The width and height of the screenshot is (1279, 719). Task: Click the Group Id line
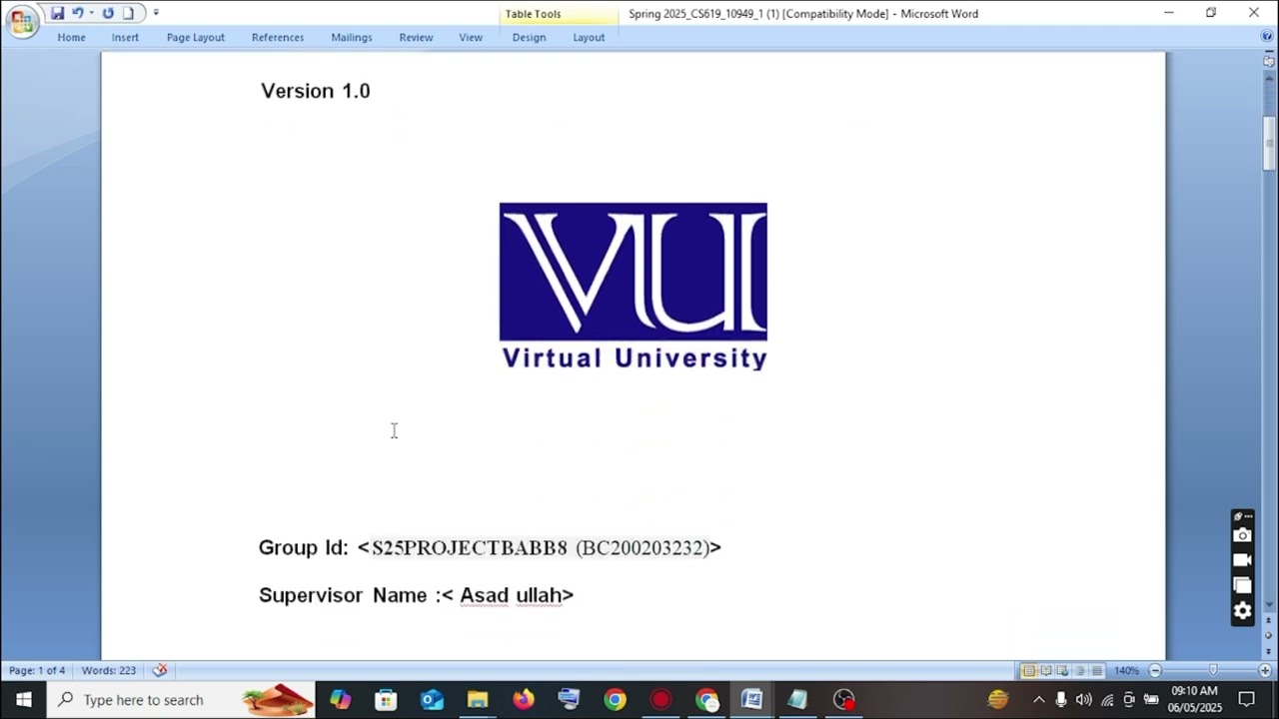click(x=490, y=547)
